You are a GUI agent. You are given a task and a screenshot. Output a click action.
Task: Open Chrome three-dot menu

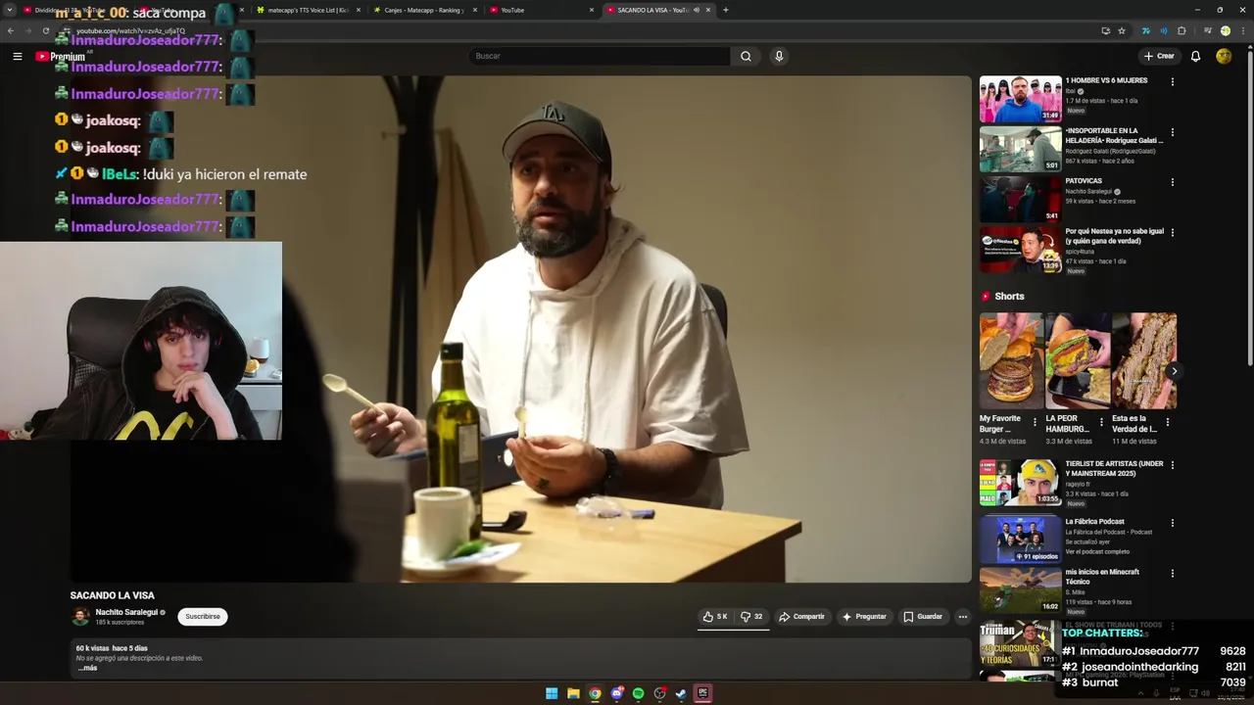[1242, 30]
